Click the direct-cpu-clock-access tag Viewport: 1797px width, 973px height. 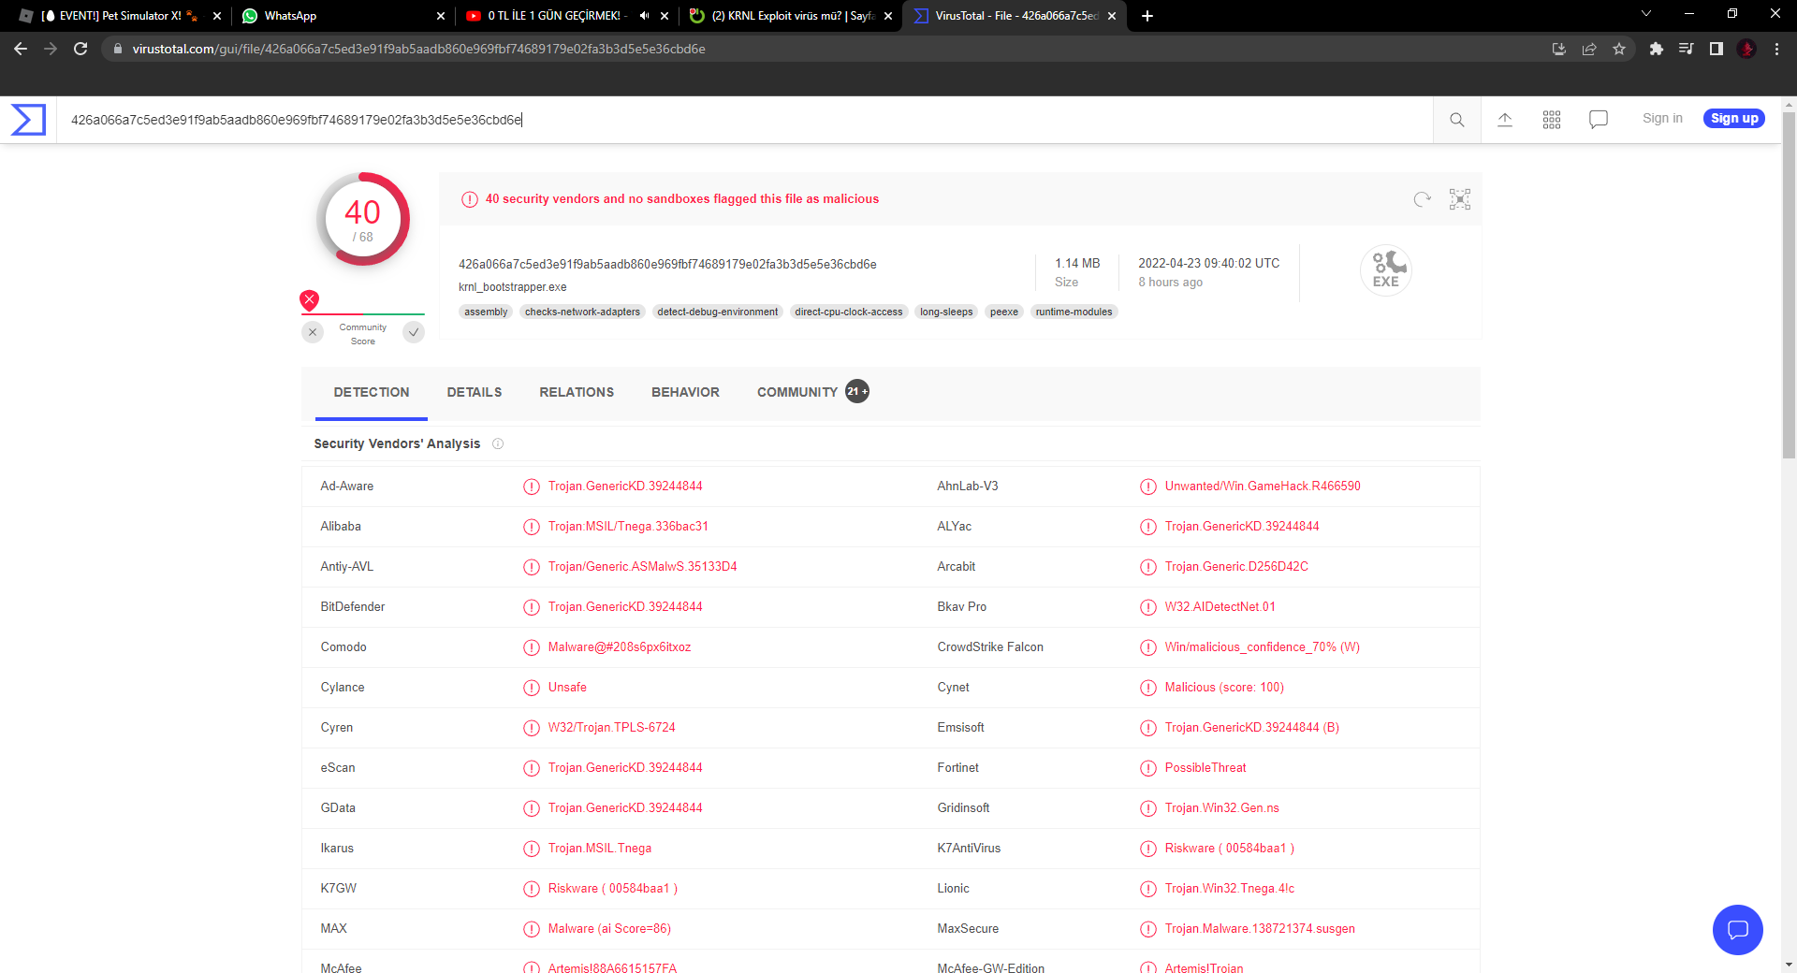[849, 312]
